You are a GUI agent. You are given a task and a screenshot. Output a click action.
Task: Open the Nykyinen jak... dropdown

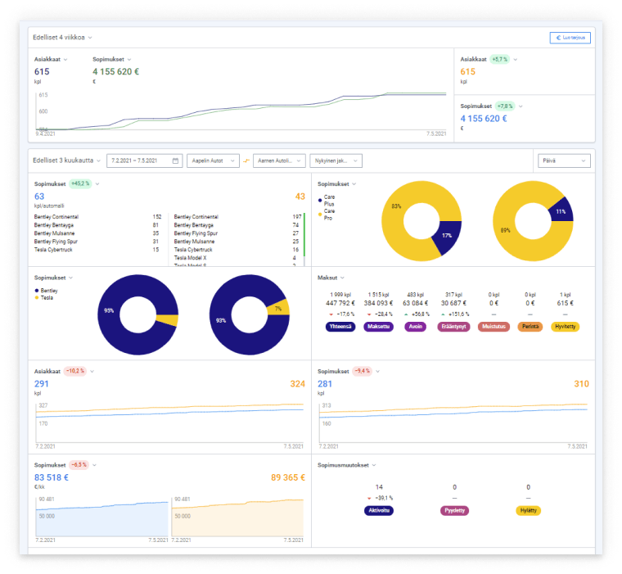pyautogui.click(x=336, y=160)
